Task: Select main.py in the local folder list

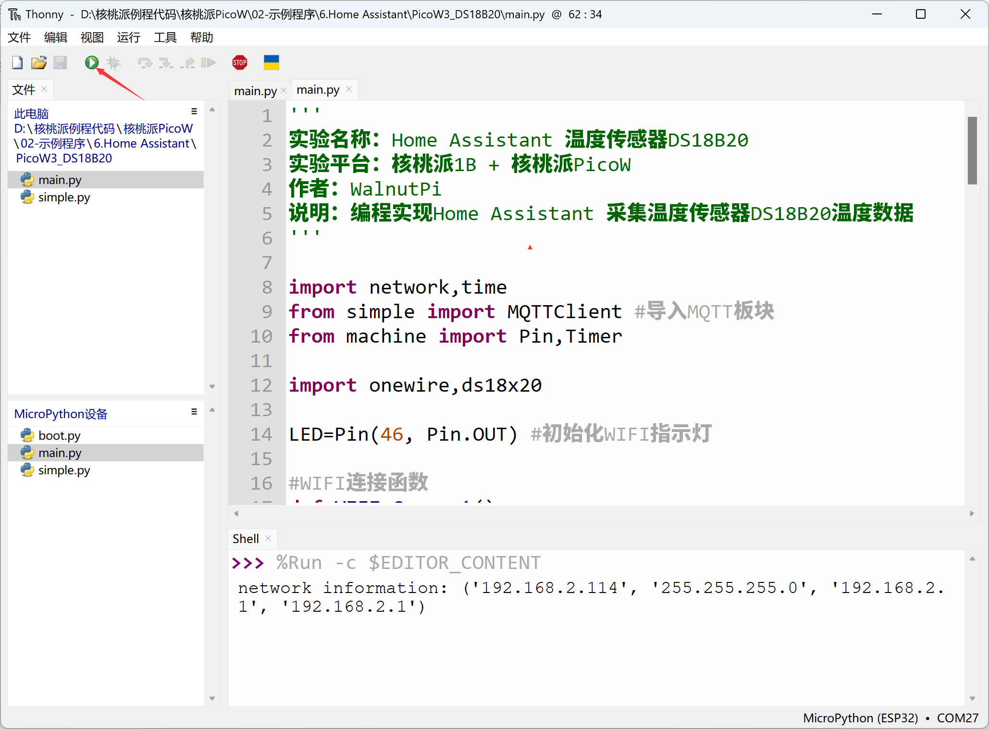Action: [106, 180]
